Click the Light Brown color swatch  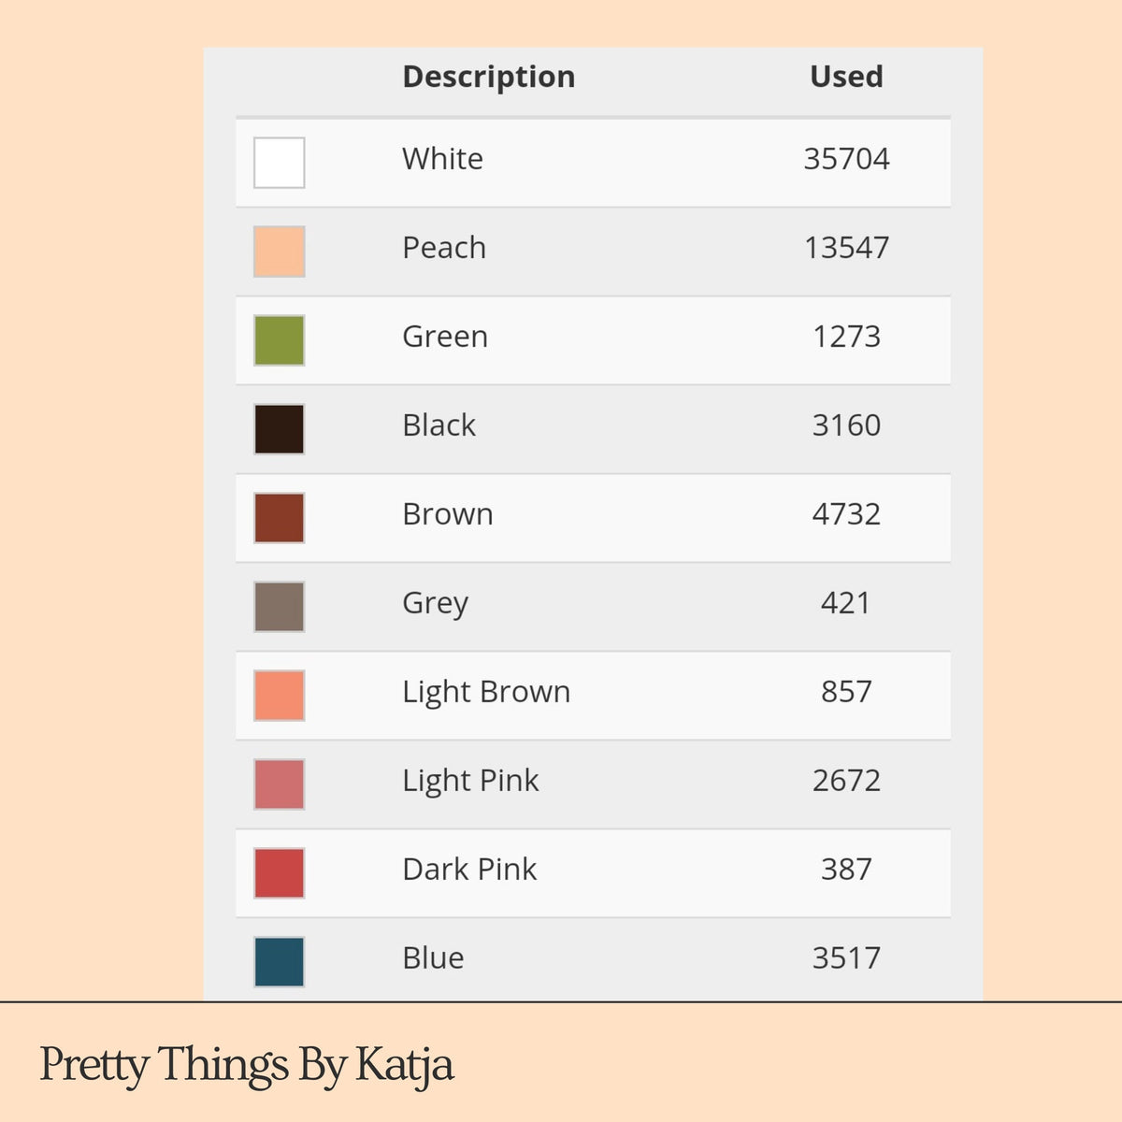click(x=280, y=696)
